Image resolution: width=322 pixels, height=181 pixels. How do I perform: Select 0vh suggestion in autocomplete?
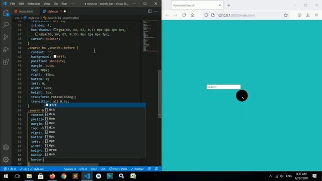tap(95, 154)
